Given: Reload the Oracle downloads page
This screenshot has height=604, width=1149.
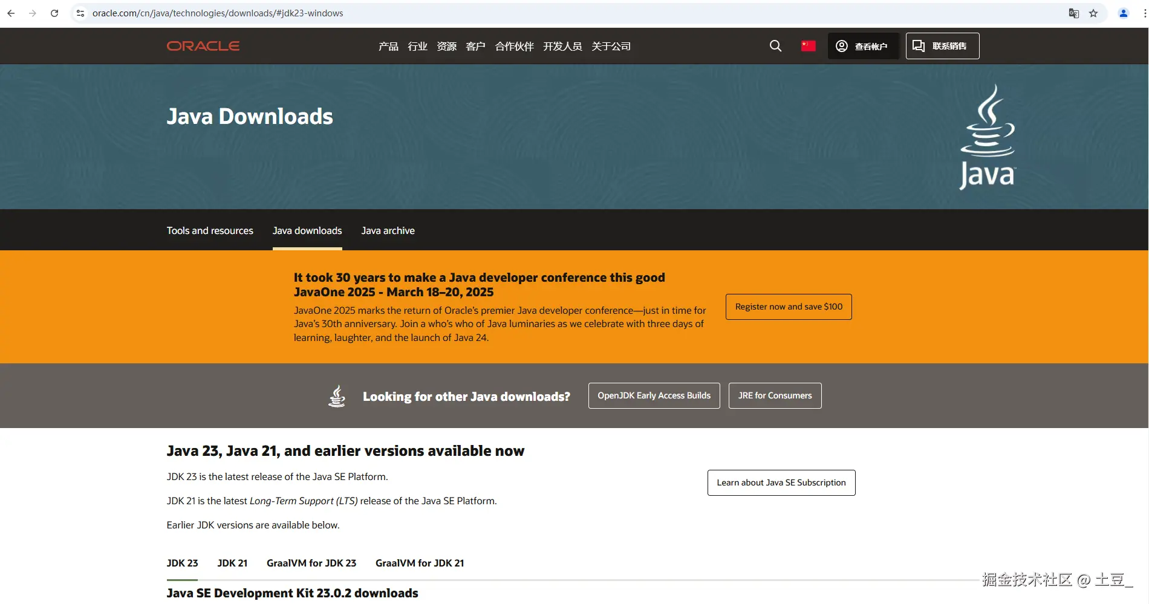Looking at the screenshot, I should 54,13.
